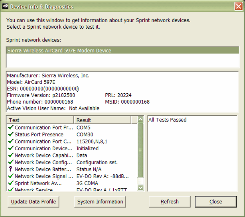Click the check icon for Communication Device...

coord(11,148)
